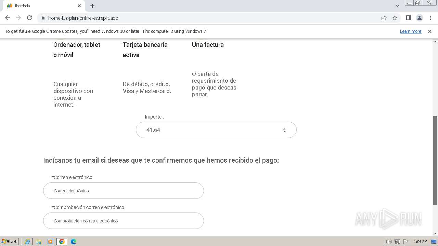Click the browser forward arrow
438x246 pixels.
[18, 18]
